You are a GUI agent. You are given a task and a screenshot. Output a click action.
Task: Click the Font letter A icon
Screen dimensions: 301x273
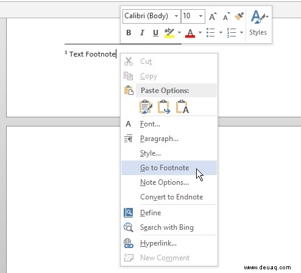[x=128, y=124]
